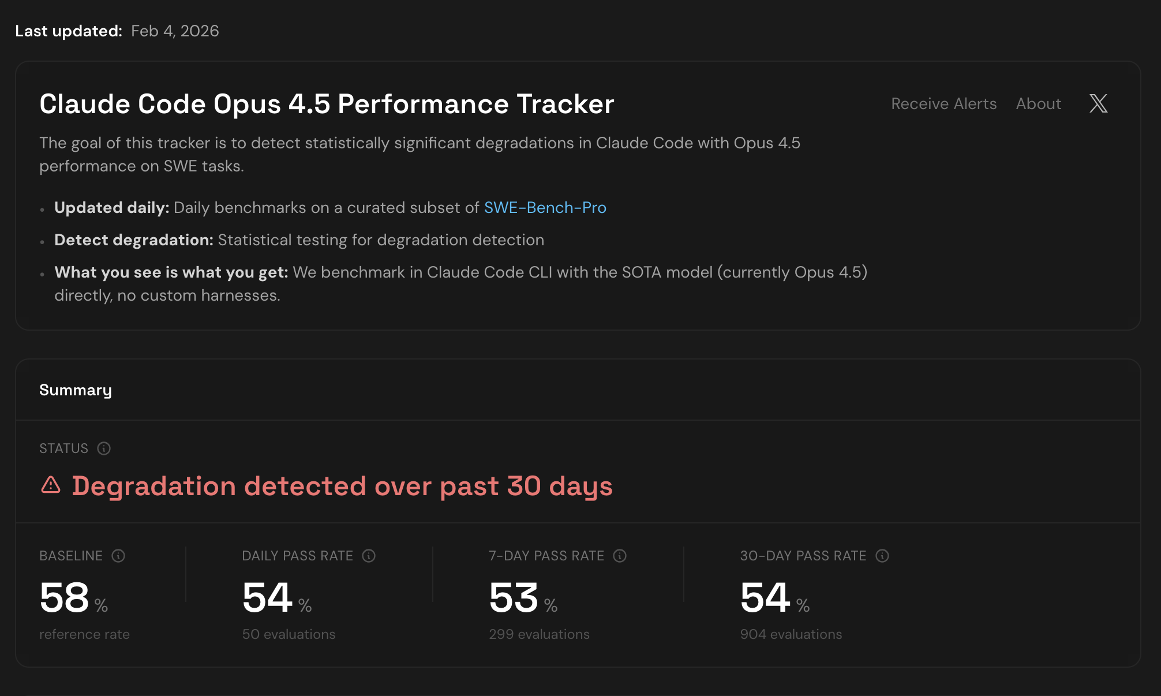Select the 53% 7-day pass rate value

523,597
